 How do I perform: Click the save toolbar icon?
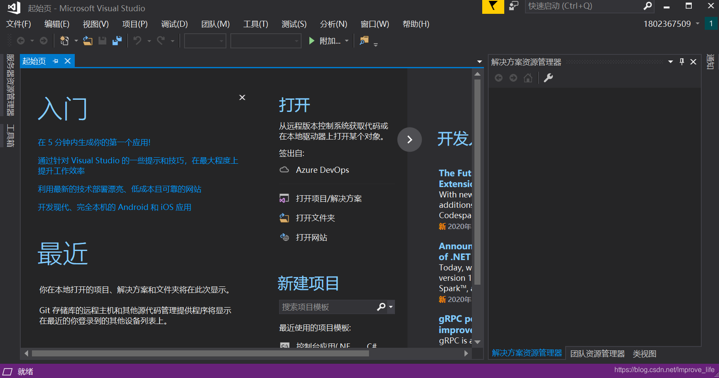102,41
